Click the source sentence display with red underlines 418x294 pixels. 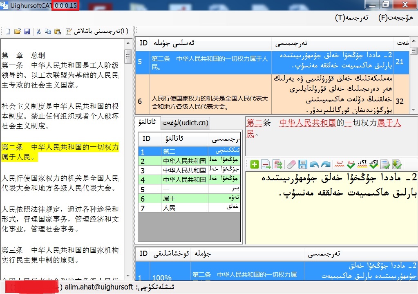pyautogui.click(x=331, y=136)
